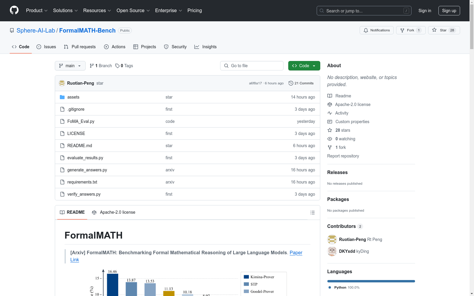Viewport: 474px width, 296px height.
Task: Expand the Product menu
Action: (37, 11)
